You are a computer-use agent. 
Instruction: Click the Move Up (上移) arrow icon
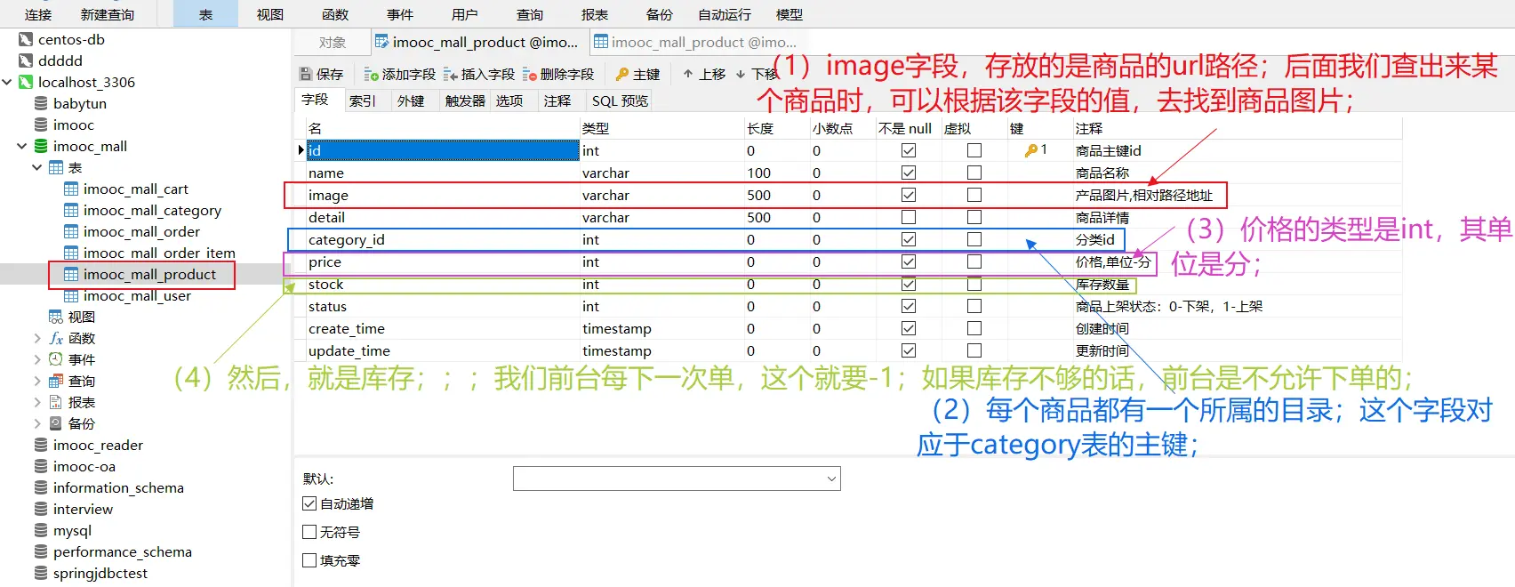point(688,74)
